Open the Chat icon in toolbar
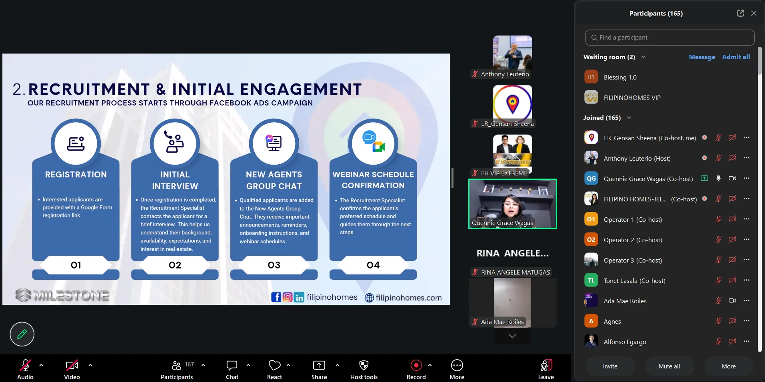Screen dimensions: 765x382 tap(232, 365)
